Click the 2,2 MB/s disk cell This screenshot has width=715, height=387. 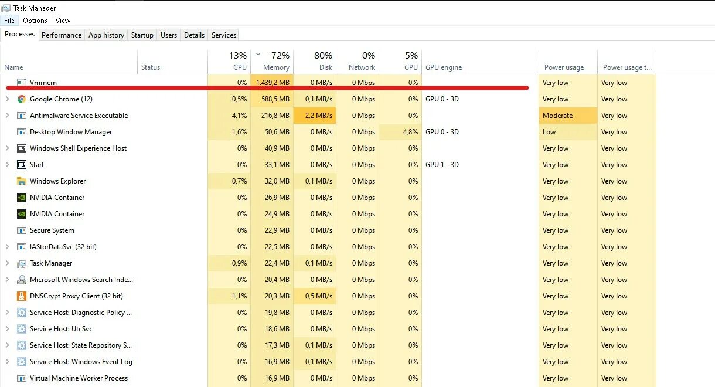pyautogui.click(x=315, y=116)
